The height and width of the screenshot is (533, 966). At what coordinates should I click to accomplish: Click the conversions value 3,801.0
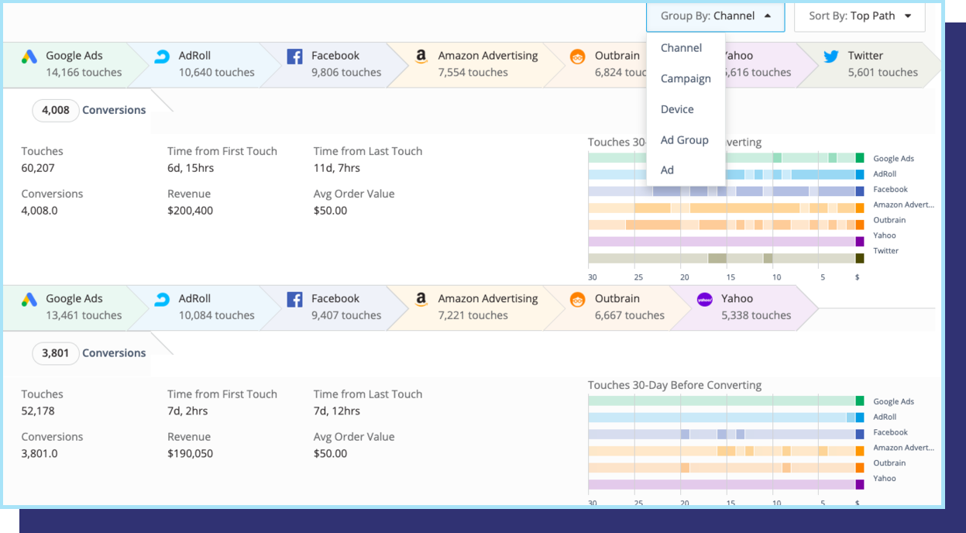coord(40,454)
